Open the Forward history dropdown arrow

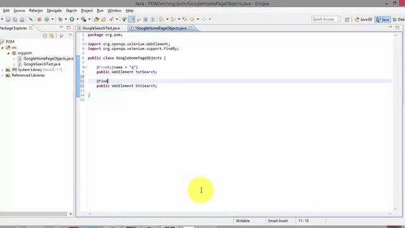click(209, 20)
